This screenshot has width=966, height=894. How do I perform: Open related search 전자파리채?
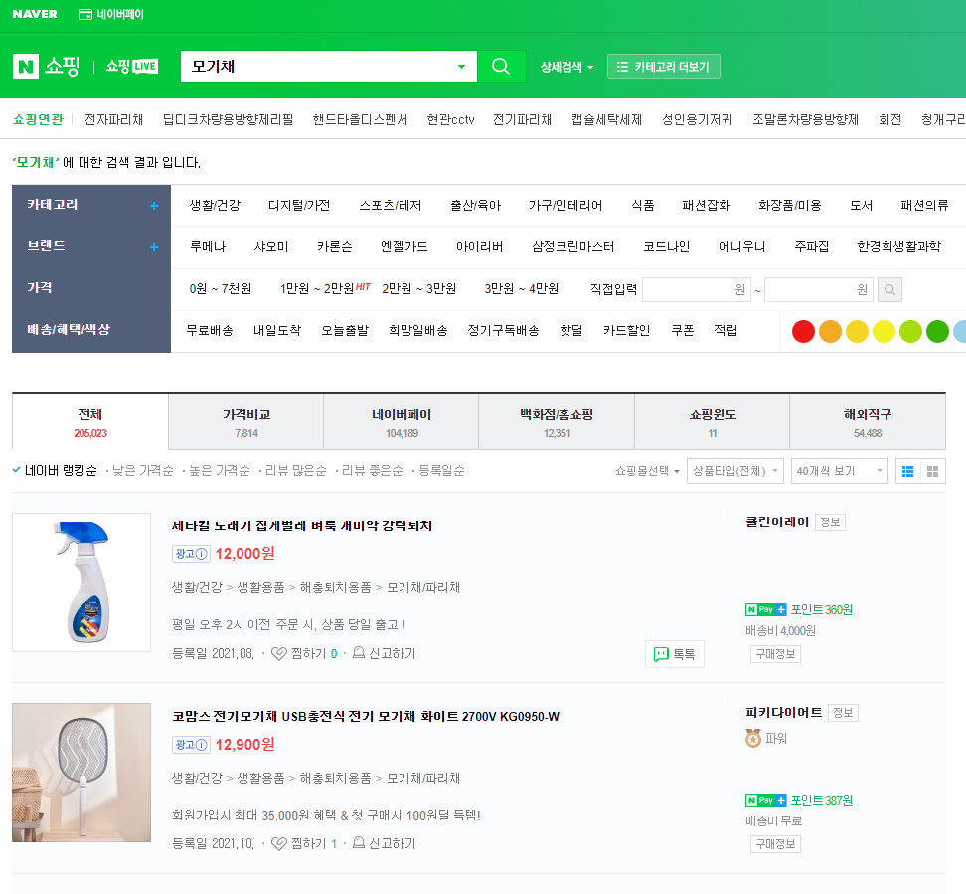click(113, 119)
